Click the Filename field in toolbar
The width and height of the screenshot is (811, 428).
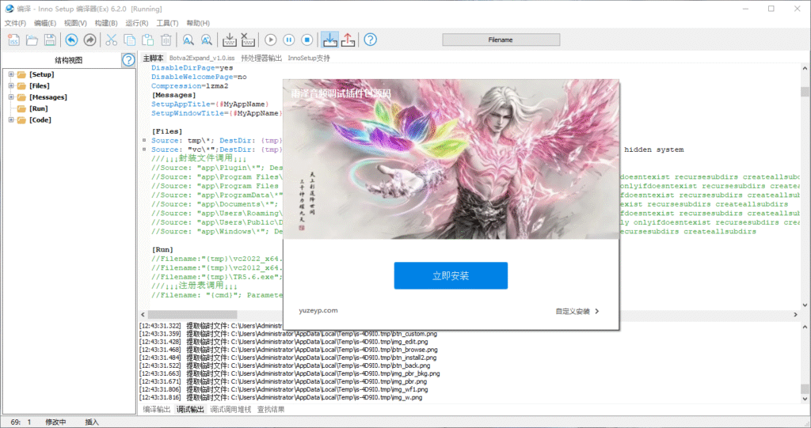[x=501, y=40]
